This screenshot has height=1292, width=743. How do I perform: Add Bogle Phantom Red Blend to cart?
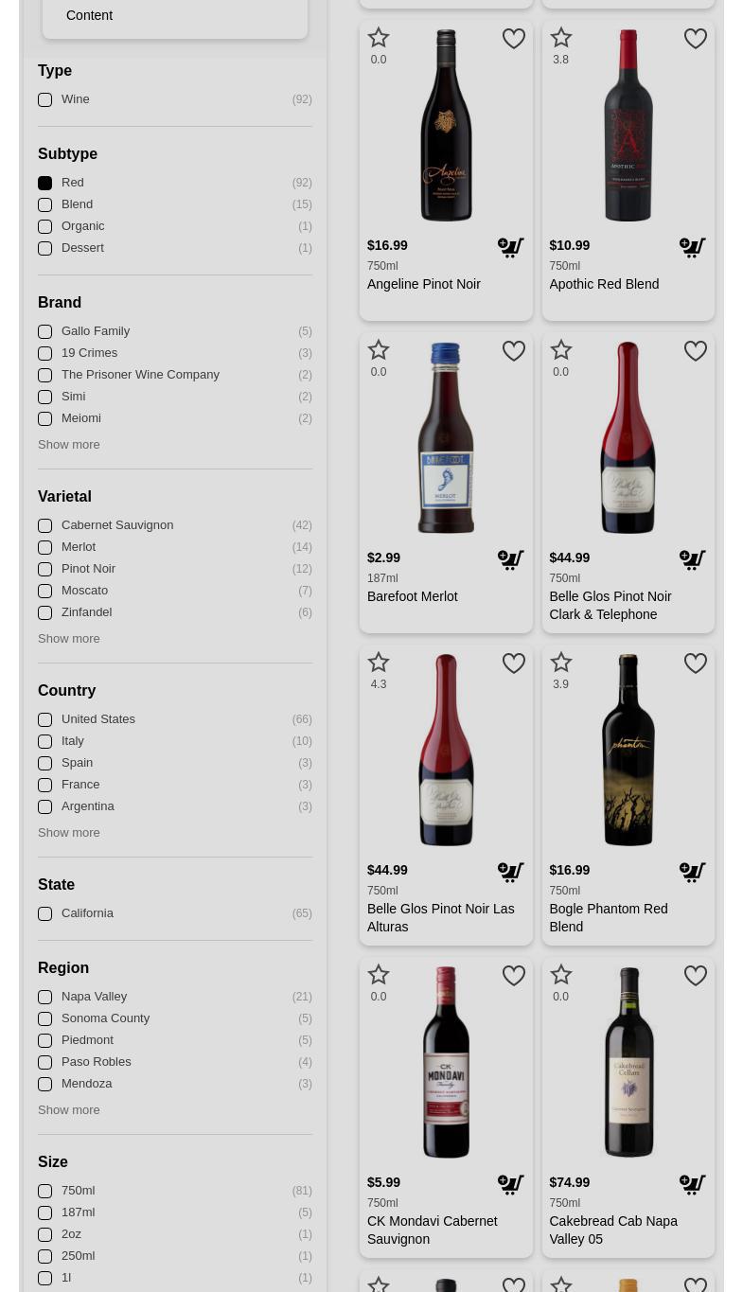(x=693, y=873)
